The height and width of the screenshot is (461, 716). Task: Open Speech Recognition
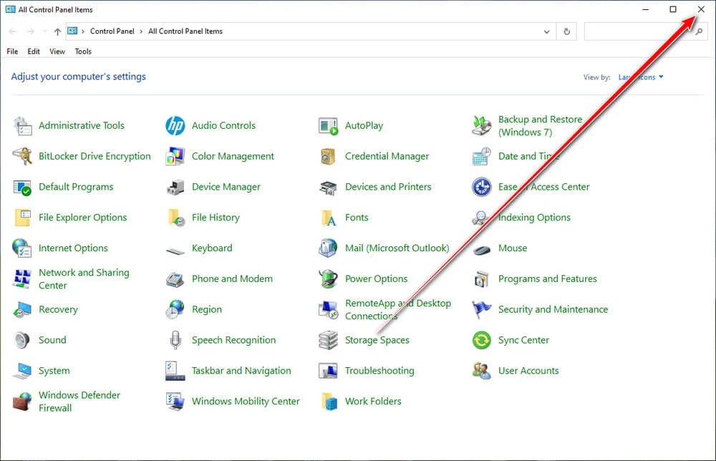[233, 340]
